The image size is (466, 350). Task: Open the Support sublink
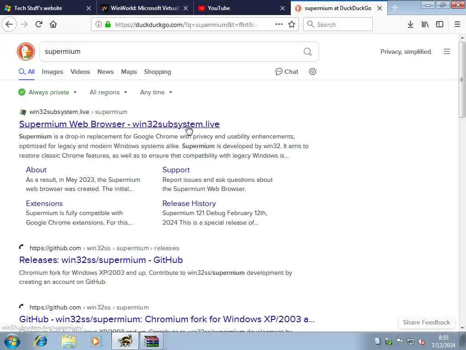pyautogui.click(x=176, y=170)
